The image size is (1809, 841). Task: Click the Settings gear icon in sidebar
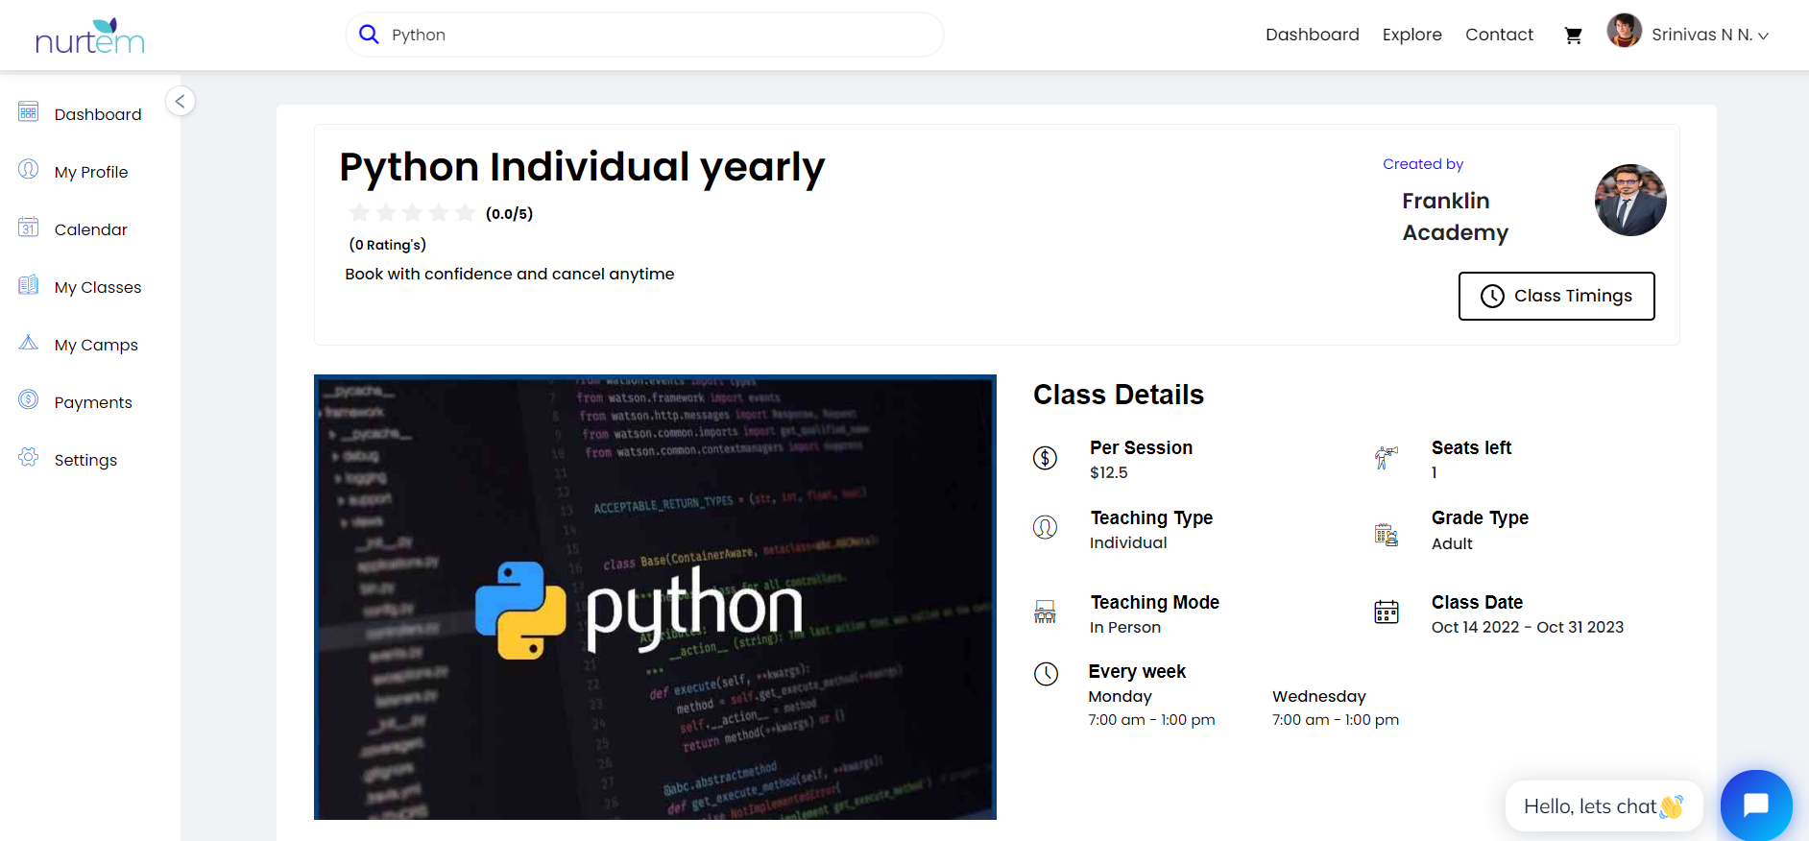coord(29,458)
